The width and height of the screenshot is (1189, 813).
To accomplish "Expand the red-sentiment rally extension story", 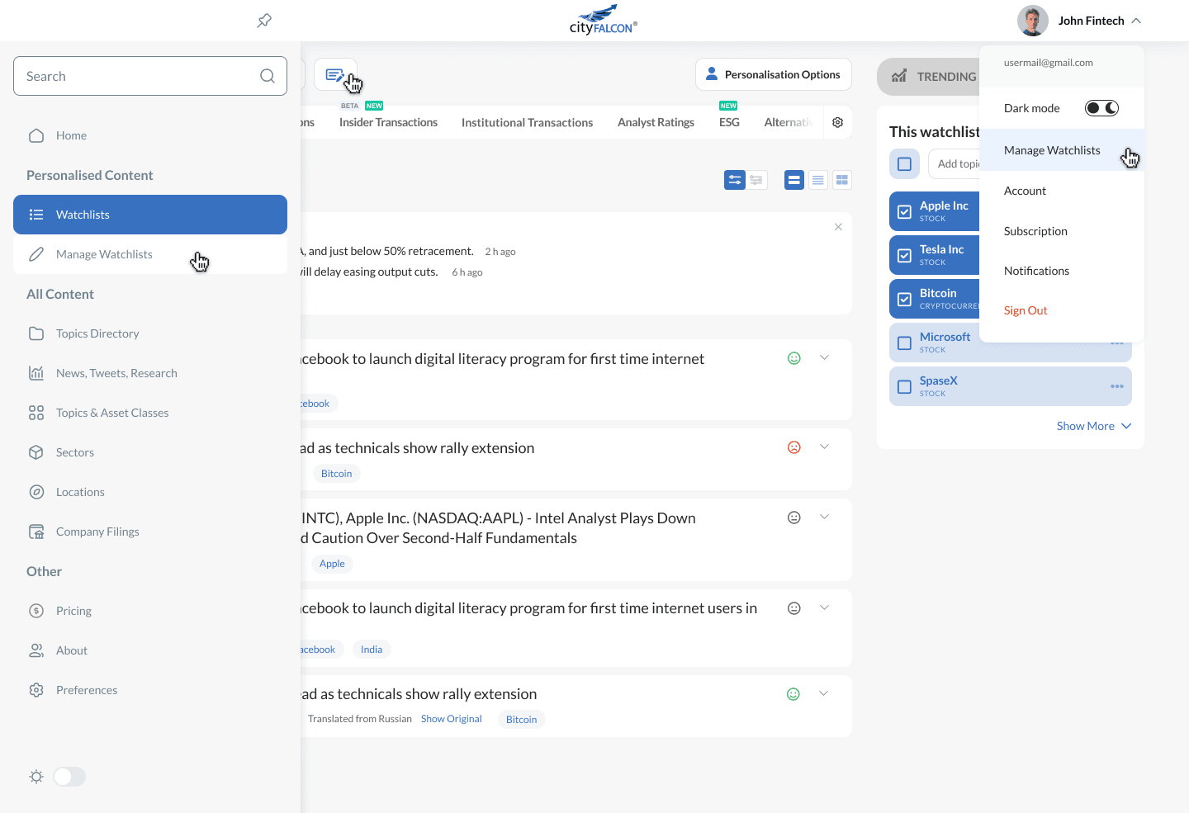I will (x=824, y=447).
